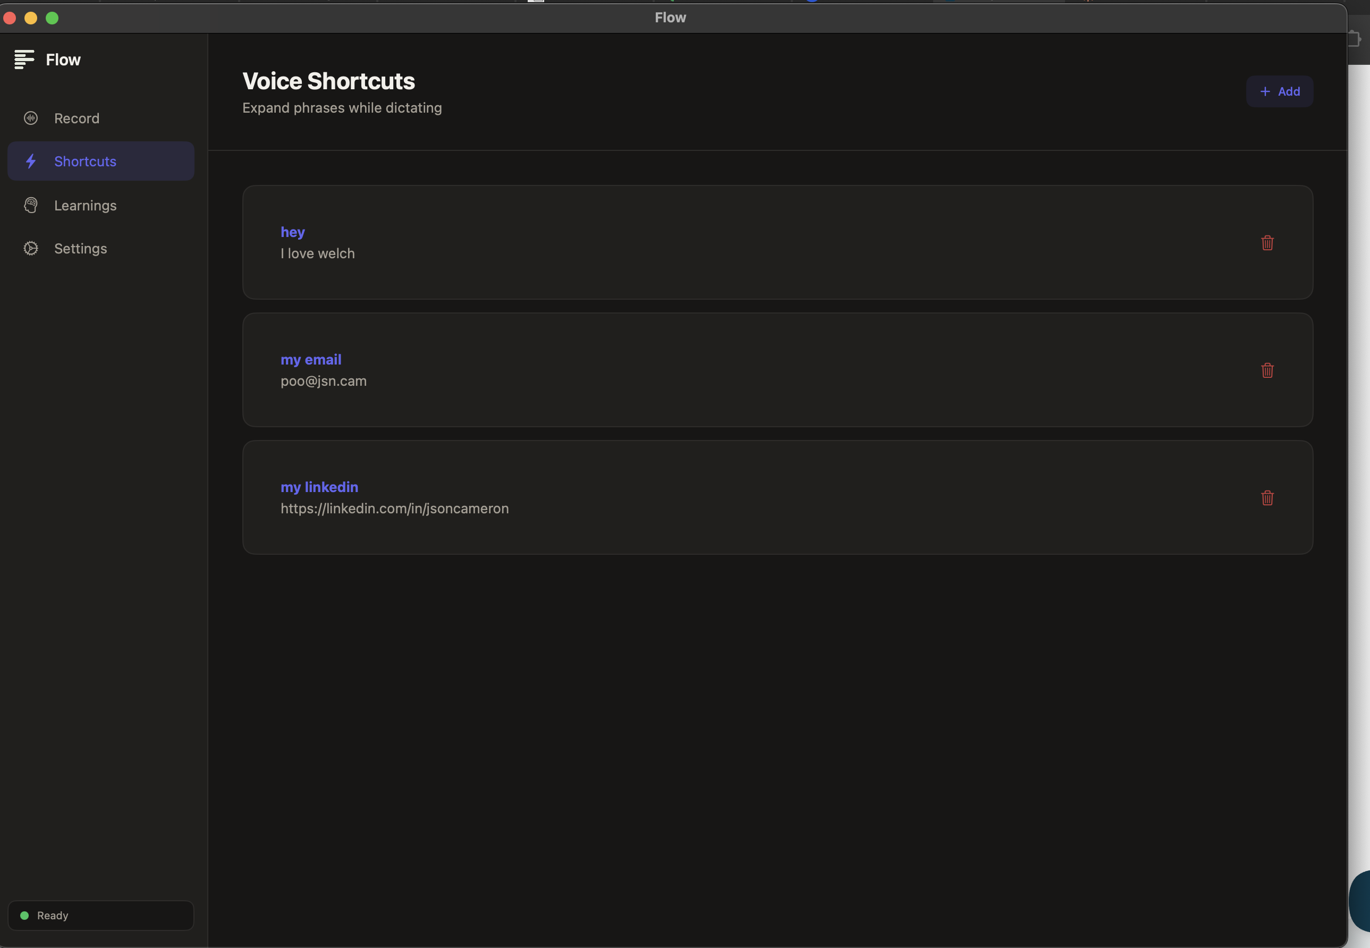Switch to the Learnings section
The height and width of the screenshot is (948, 1370).
[x=85, y=206]
